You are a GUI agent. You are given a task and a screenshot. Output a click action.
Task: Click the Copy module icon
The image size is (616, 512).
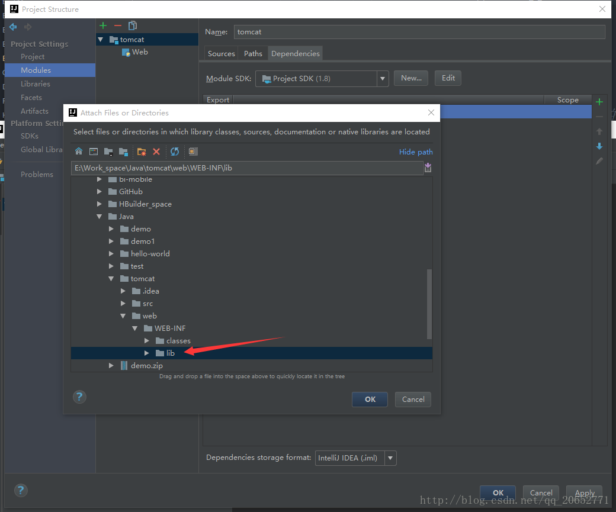133,26
